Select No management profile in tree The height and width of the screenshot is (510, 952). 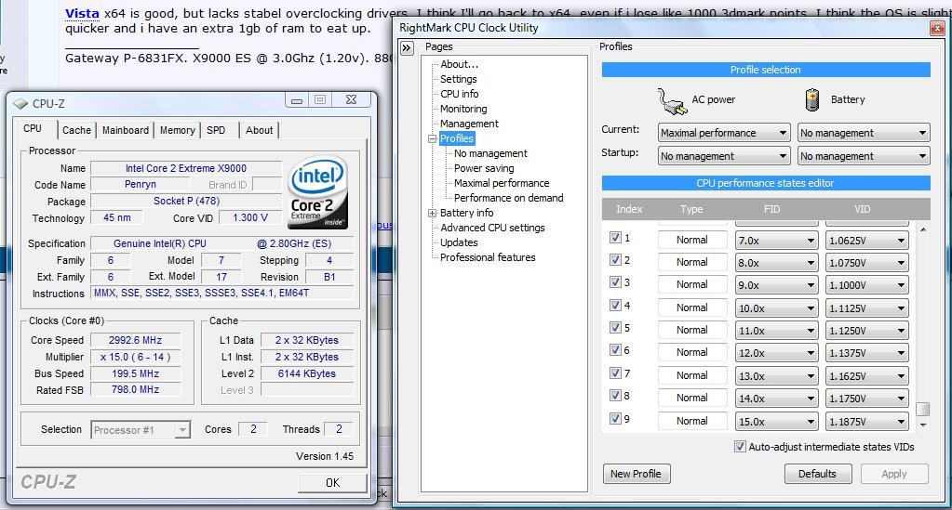(490, 153)
